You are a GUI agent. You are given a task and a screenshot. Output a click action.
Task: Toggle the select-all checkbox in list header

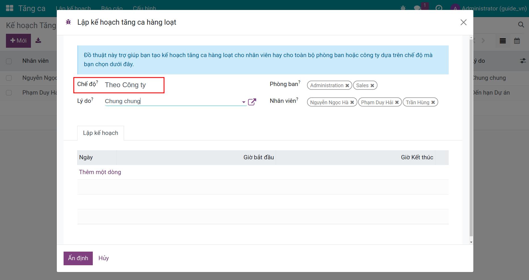tap(9, 61)
